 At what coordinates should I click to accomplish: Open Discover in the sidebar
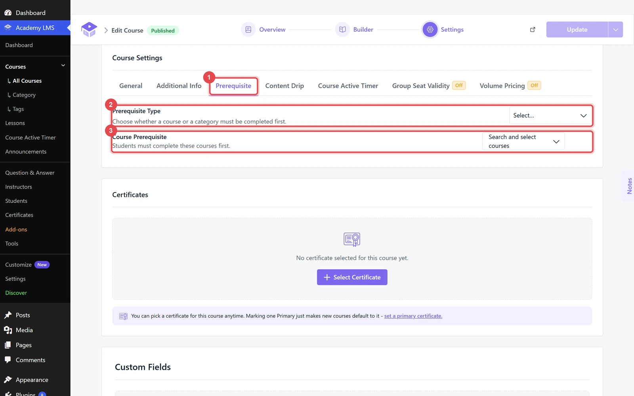pos(16,293)
